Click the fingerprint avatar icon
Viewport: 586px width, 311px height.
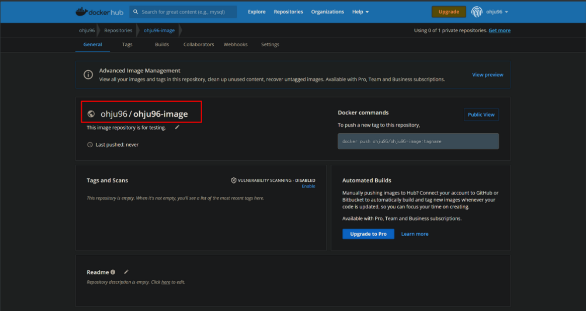(476, 12)
